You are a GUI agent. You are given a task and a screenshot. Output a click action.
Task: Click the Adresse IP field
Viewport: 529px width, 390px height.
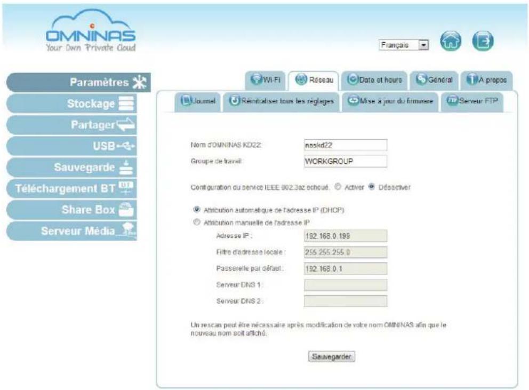pos(346,236)
